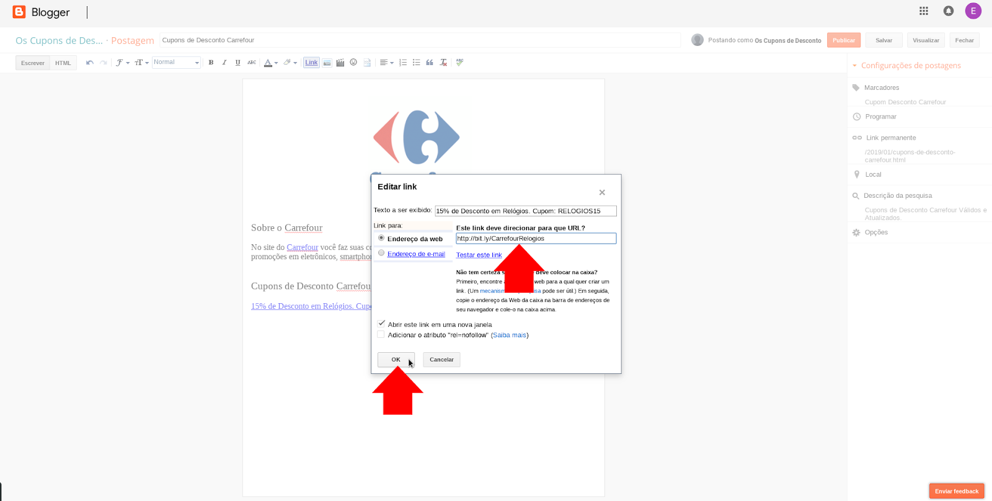992x501 pixels.
Task: Toggle italic formatting
Action: 224,63
